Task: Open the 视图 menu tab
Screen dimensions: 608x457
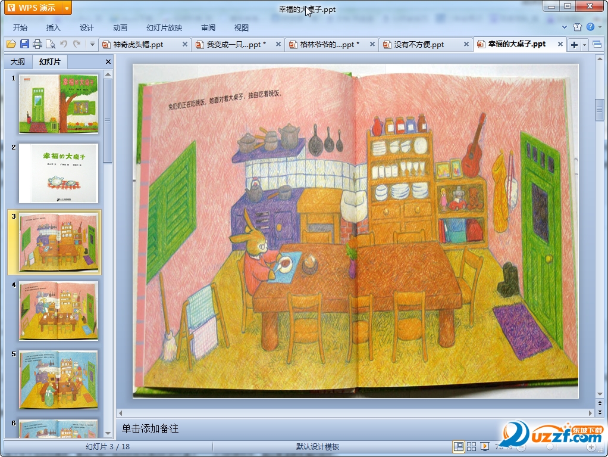Action: tap(241, 27)
